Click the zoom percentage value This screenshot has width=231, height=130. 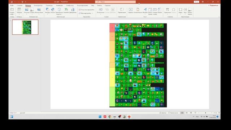pos(215,113)
